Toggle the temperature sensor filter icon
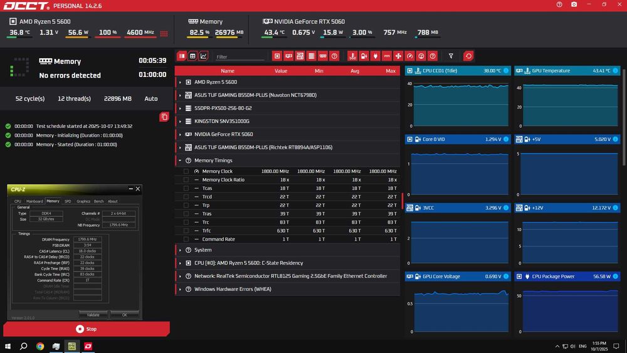The height and width of the screenshot is (353, 627). point(352,56)
